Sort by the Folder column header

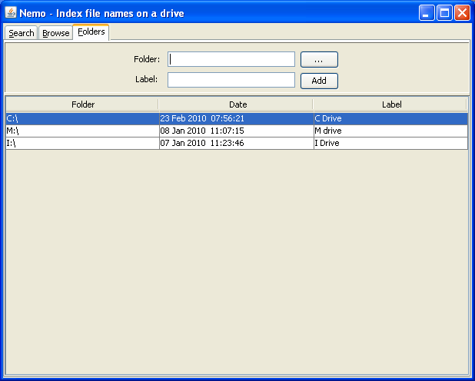pos(82,104)
